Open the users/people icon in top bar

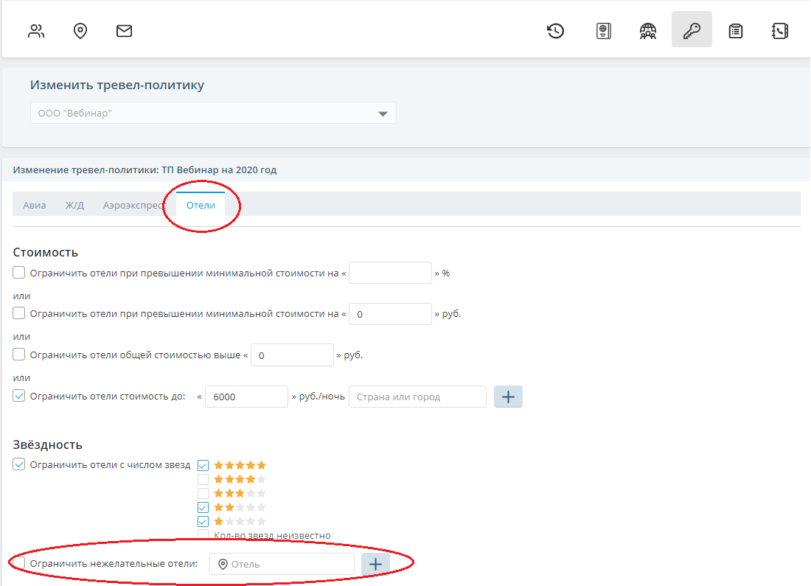click(x=36, y=31)
